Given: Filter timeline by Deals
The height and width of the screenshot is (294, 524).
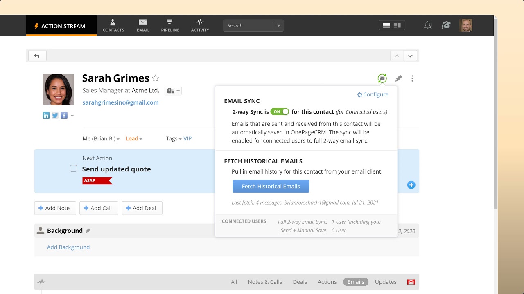Looking at the screenshot, I should coord(300,282).
